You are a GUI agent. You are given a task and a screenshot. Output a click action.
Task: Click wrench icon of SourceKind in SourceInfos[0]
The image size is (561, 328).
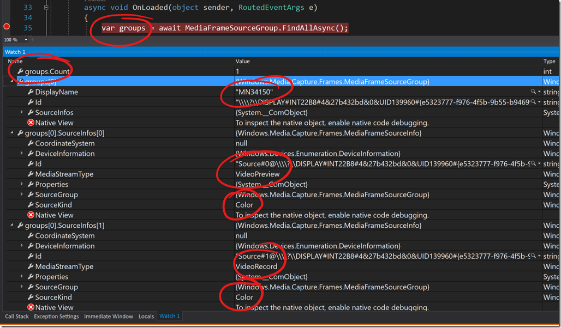(x=31, y=205)
